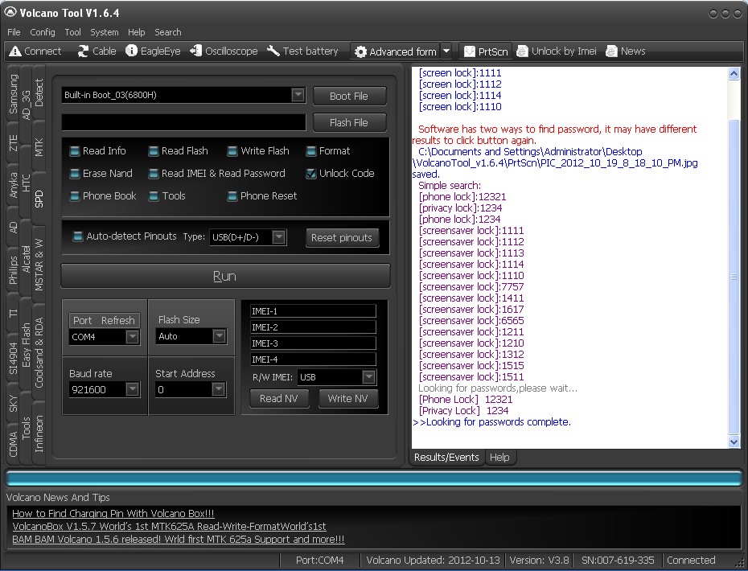Enable the Read Info checkbox
748x571 pixels.
point(75,151)
